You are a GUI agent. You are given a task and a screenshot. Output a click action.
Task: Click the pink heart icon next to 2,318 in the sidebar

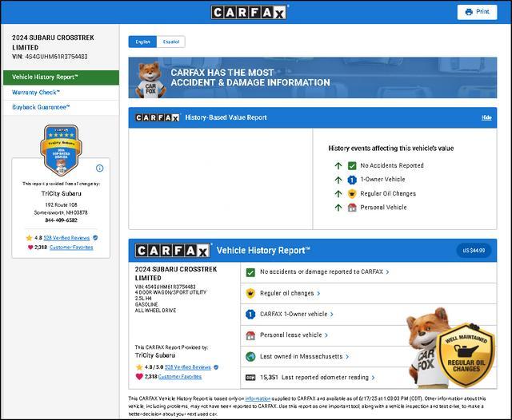30,248
